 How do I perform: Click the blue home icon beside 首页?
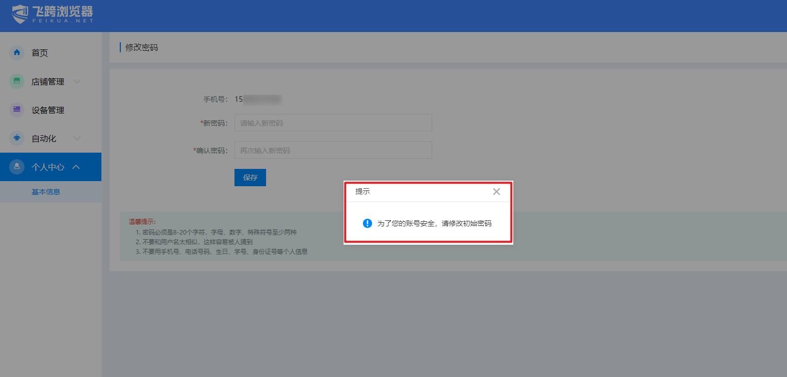pos(17,52)
